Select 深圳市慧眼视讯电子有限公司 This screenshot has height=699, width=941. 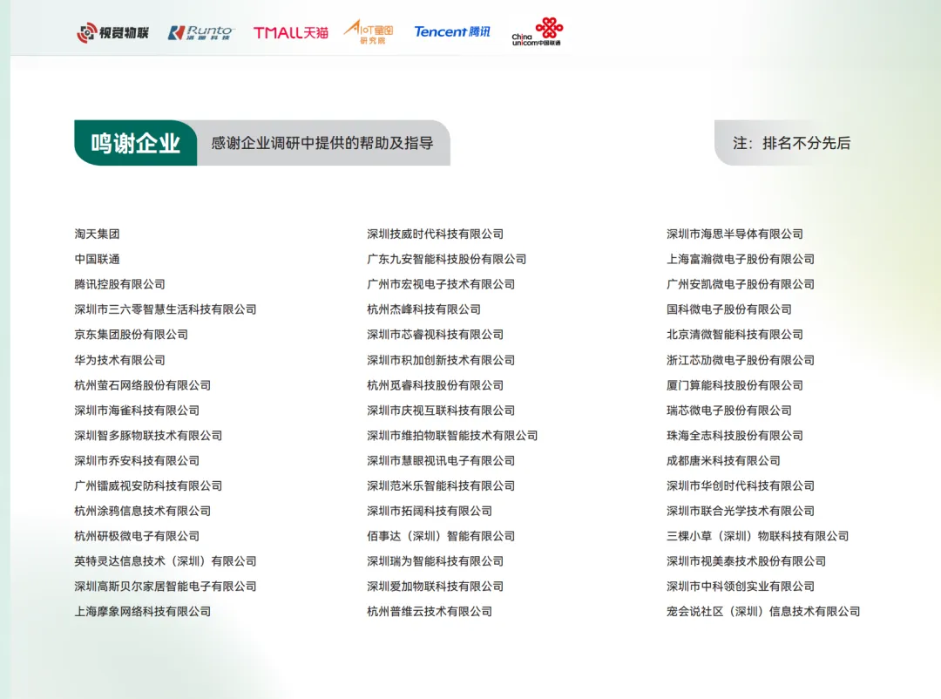[441, 460]
